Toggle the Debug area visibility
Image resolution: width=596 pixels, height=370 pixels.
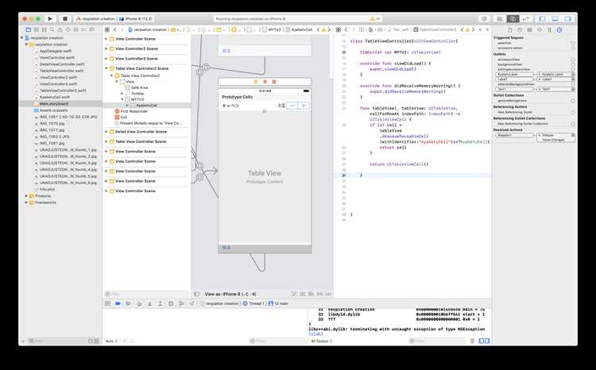click(555, 18)
